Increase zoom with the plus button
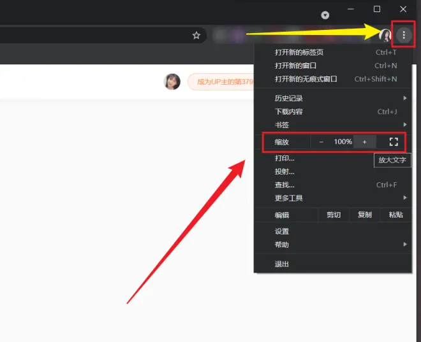421x342 pixels. coord(364,141)
